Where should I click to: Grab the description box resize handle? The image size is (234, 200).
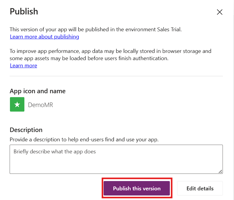220,171
